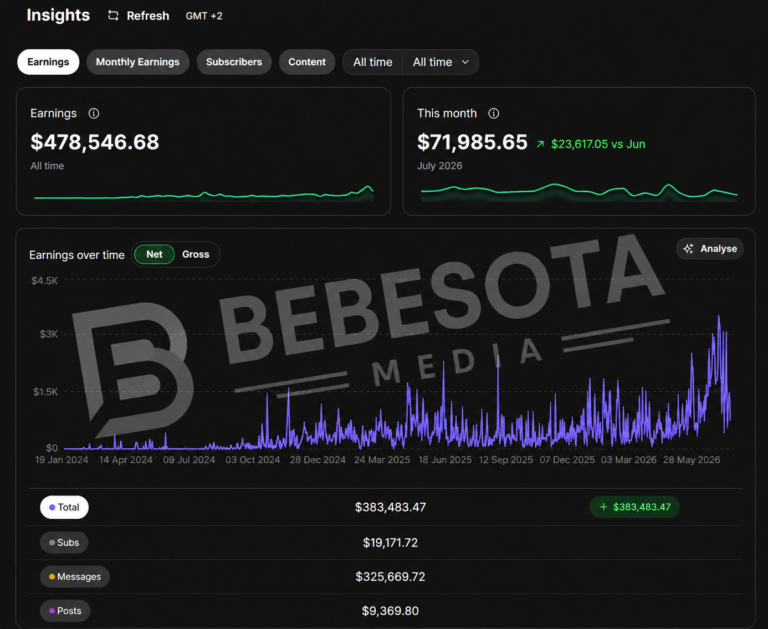
Task: Switch to the Subscribers tab
Action: tap(234, 62)
